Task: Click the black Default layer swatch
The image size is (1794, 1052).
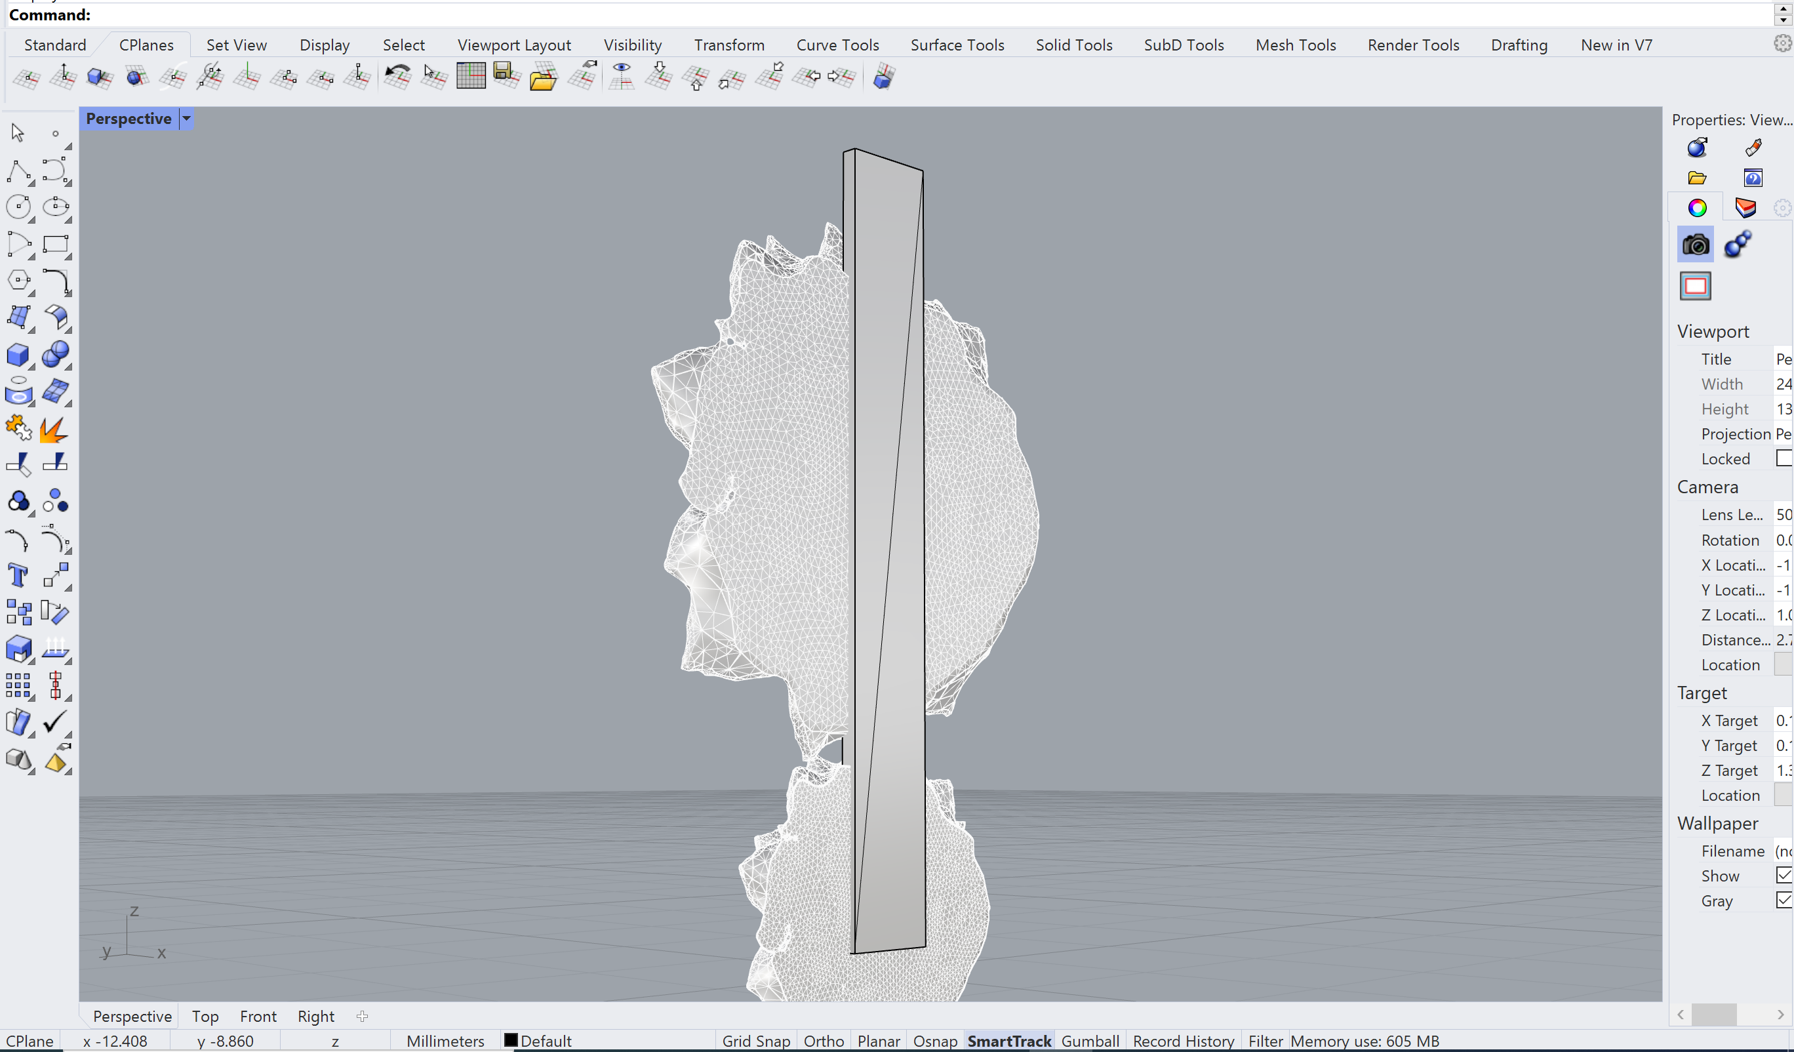Action: (510, 1040)
